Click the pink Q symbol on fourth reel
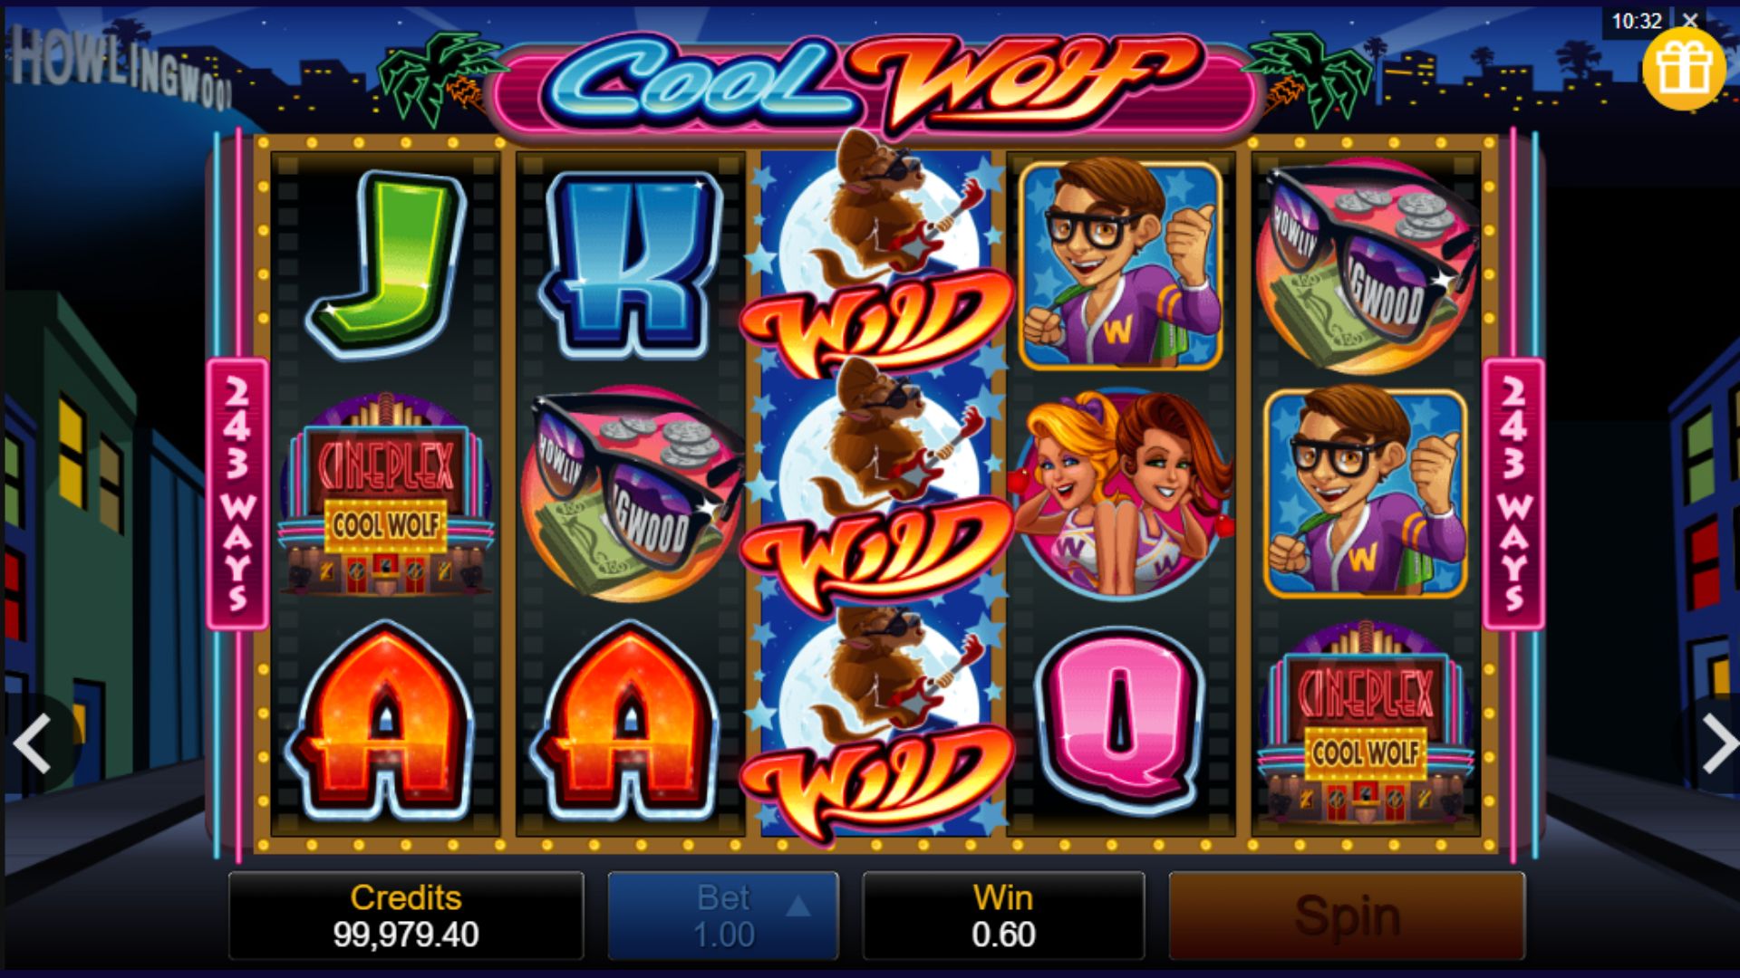 point(1122,720)
